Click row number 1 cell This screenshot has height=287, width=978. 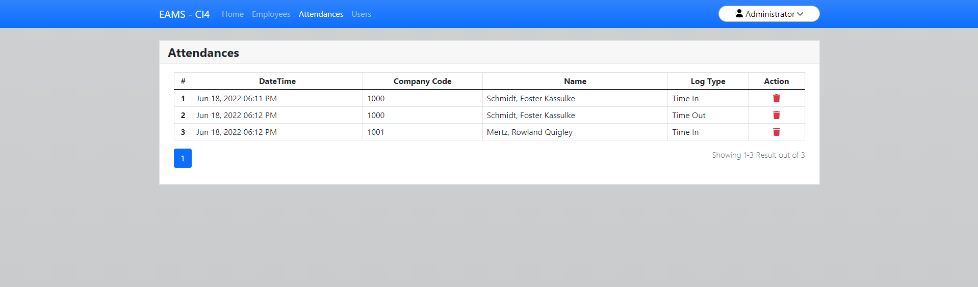click(183, 98)
